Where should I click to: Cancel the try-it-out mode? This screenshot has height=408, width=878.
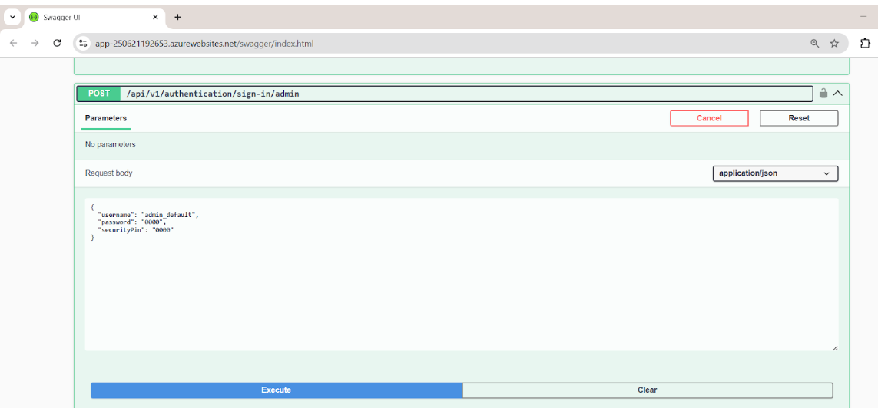coord(709,118)
